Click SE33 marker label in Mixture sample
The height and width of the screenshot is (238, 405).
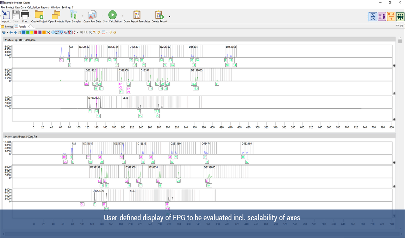coord(125,98)
